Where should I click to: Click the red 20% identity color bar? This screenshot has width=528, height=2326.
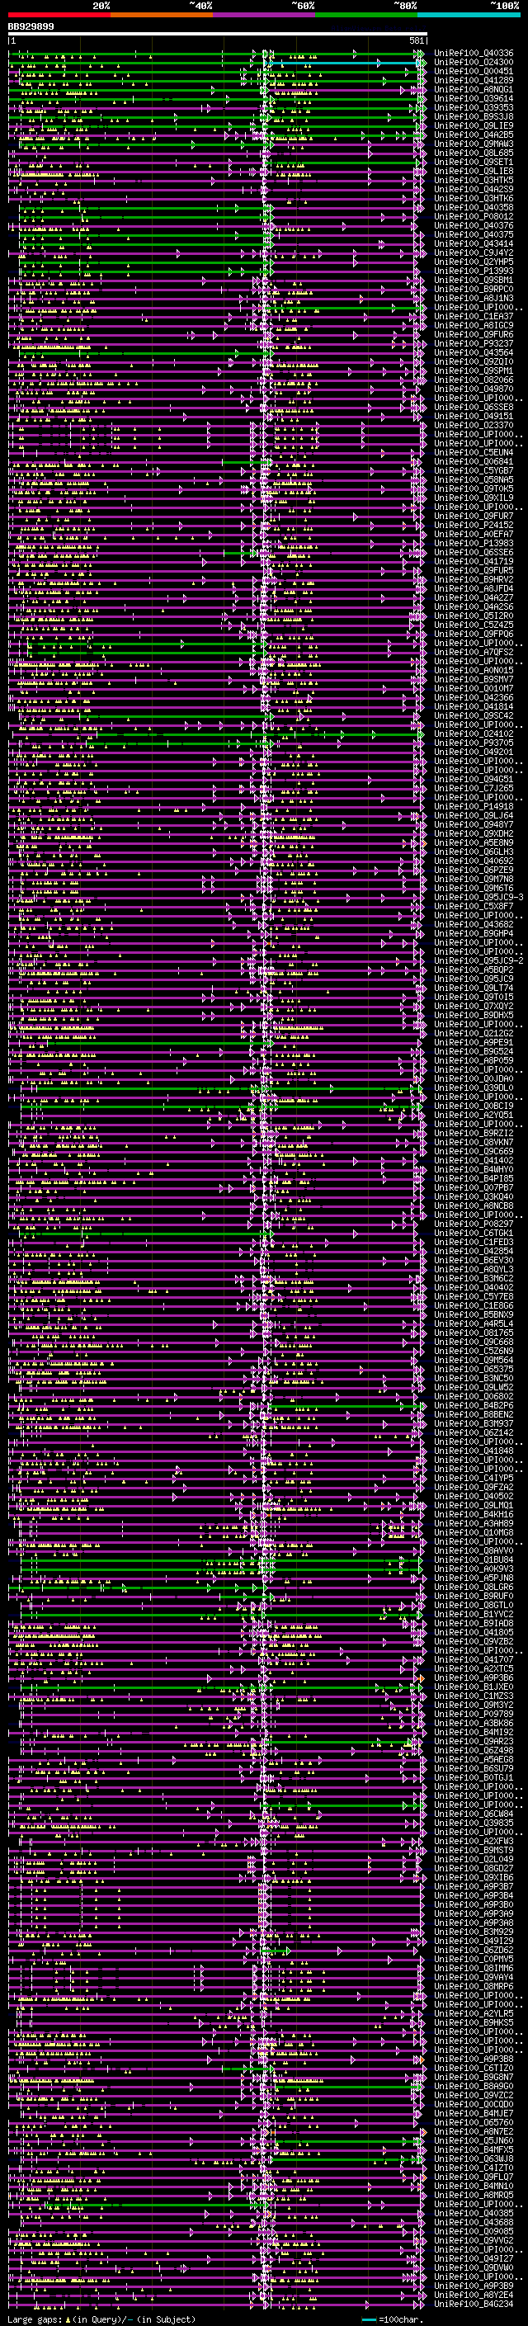[59, 15]
